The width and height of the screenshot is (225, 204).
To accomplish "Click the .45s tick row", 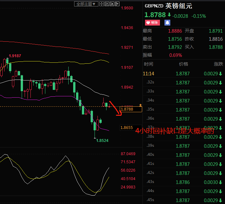I will click(184, 200).
